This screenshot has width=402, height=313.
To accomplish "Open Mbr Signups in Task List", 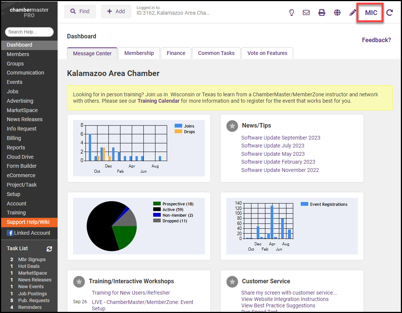I will coord(32,260).
